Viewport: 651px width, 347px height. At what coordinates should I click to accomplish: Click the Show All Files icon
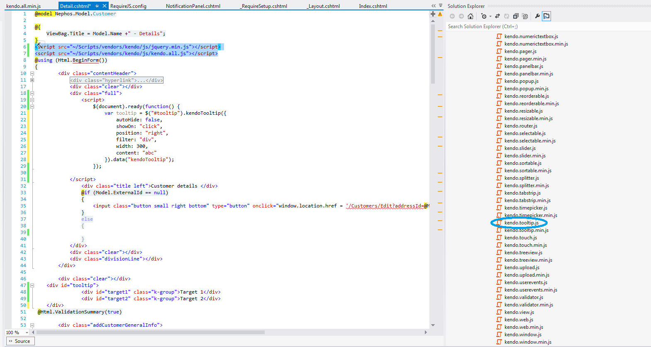pos(525,16)
